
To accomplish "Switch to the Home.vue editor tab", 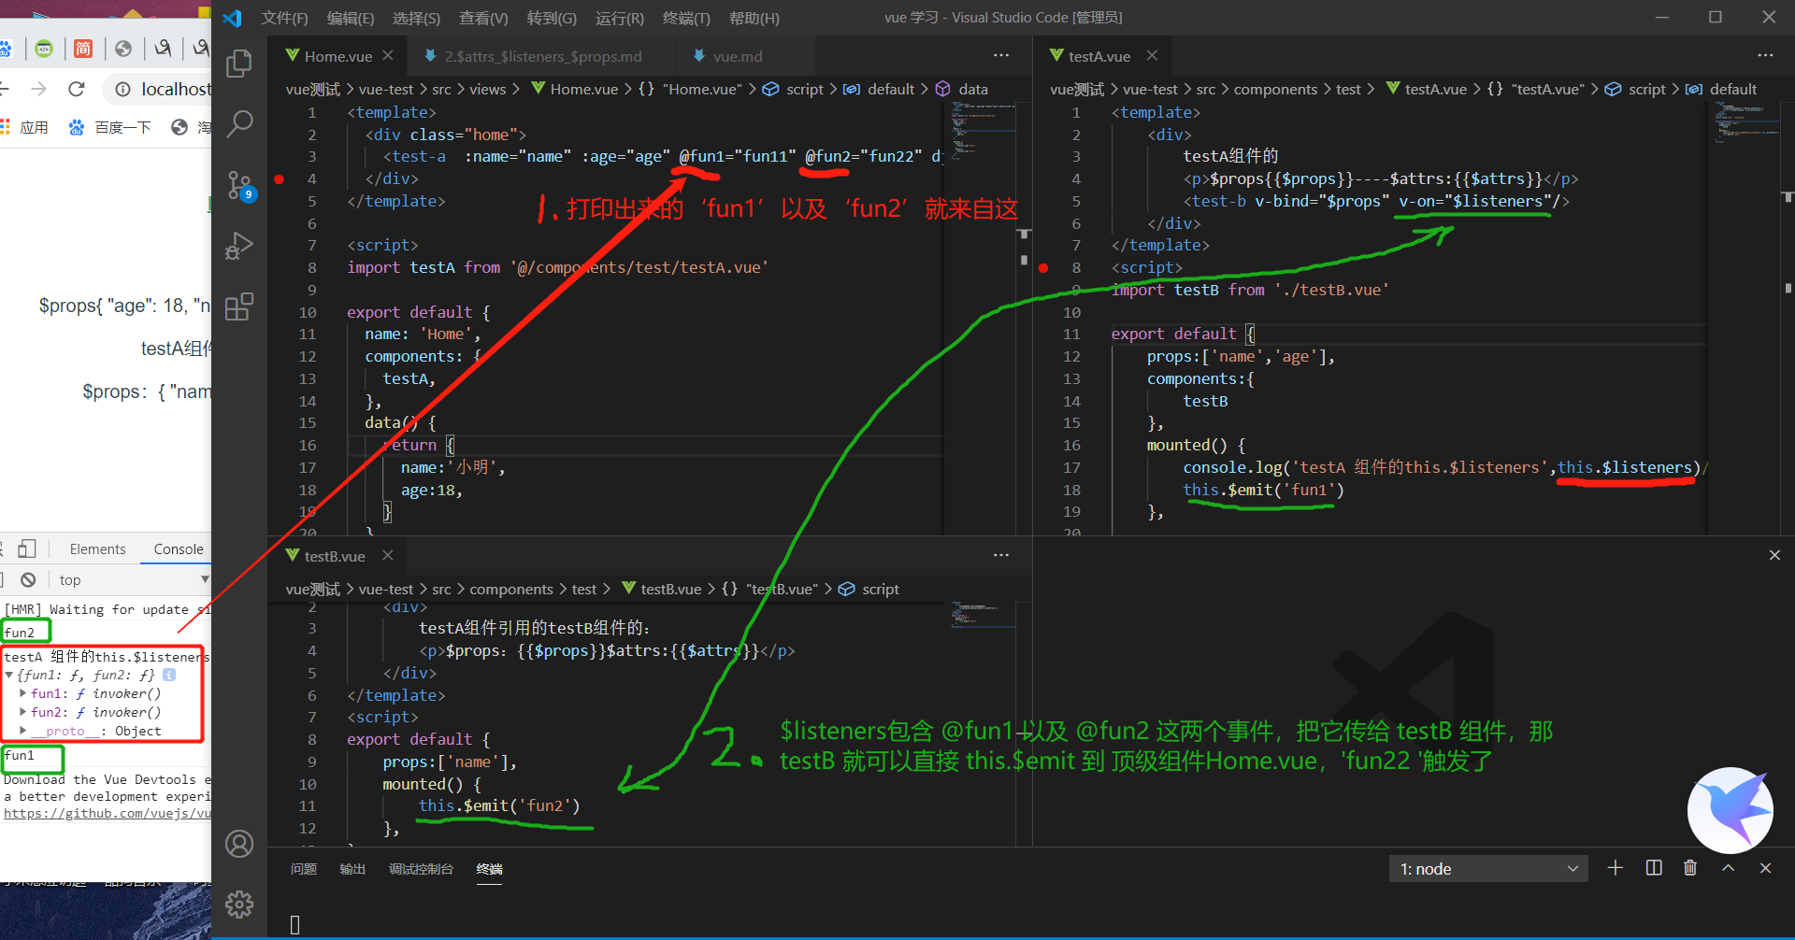I will pos(337,56).
